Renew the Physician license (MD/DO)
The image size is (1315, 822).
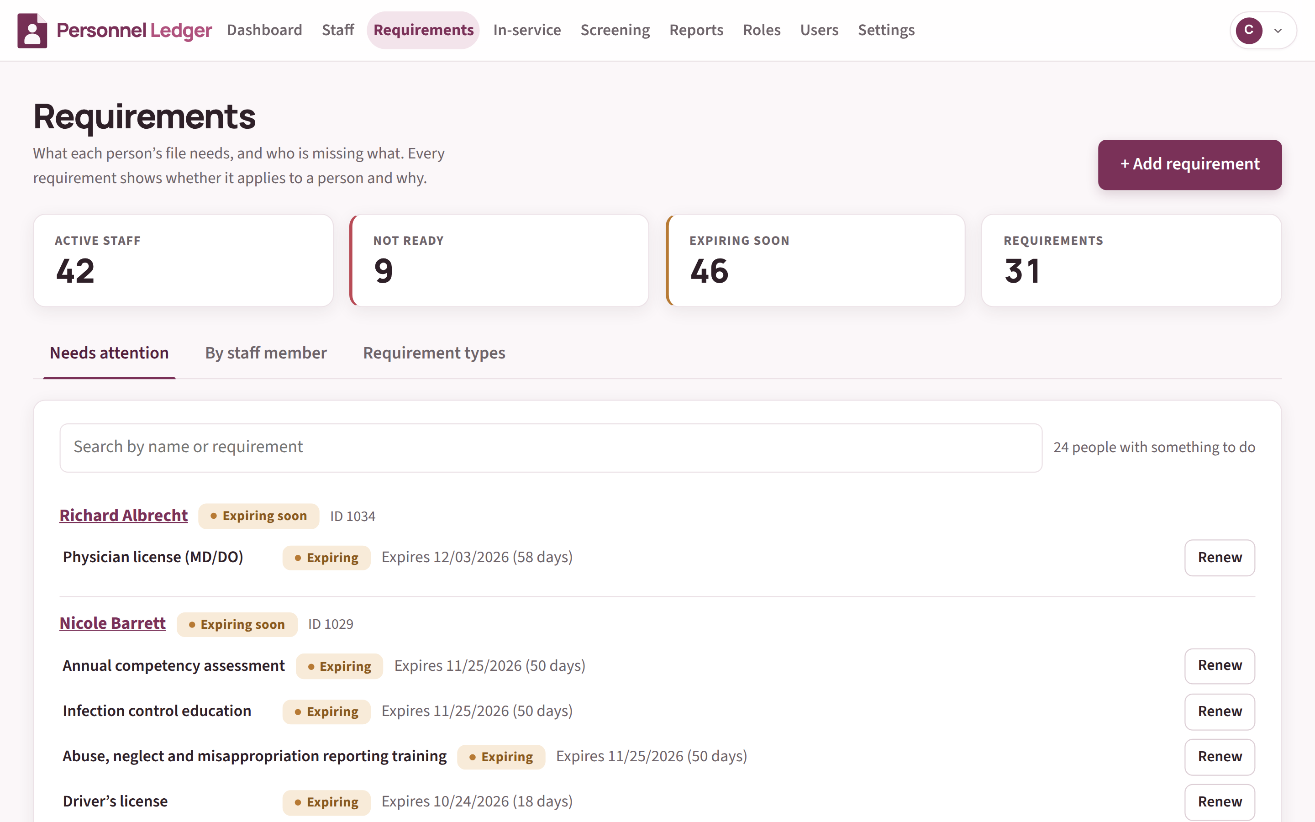[1220, 557]
